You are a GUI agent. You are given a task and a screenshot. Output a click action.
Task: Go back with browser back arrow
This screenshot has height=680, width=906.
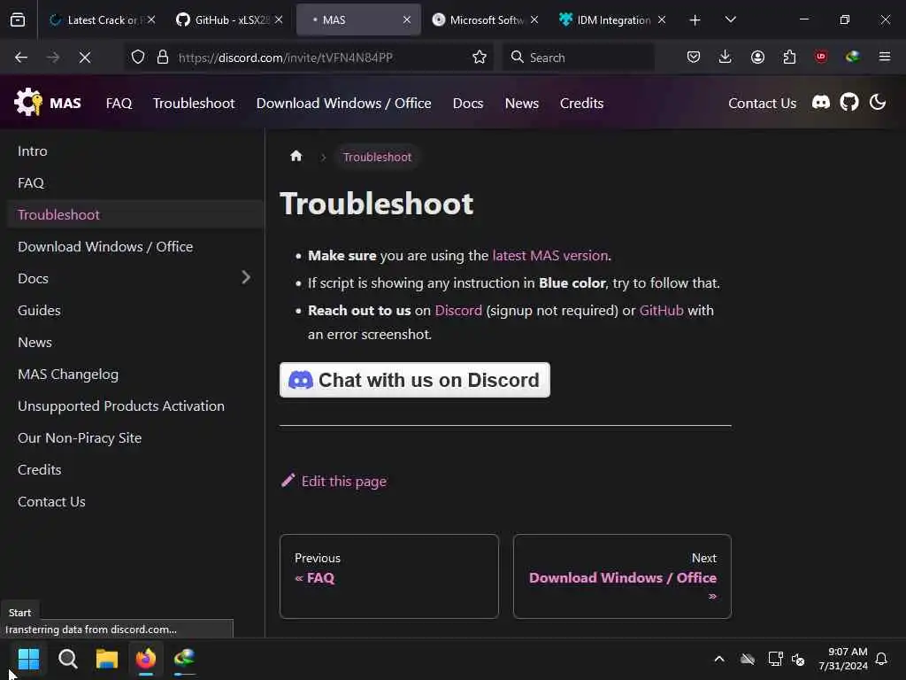point(21,58)
